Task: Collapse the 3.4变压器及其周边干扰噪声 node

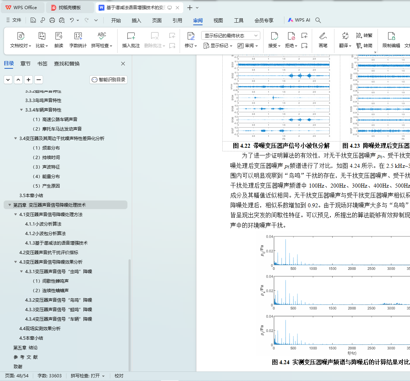Action: point(15,138)
